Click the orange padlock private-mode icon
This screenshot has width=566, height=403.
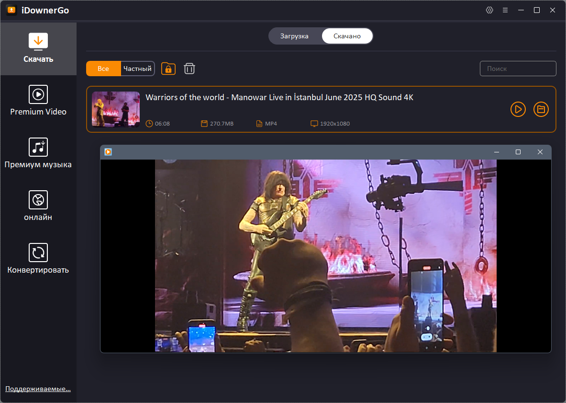(168, 69)
